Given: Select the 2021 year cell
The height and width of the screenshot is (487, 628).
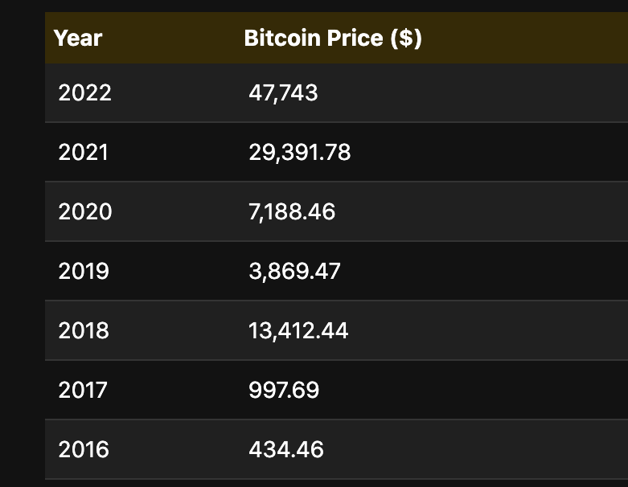Looking at the screenshot, I should 83,152.
